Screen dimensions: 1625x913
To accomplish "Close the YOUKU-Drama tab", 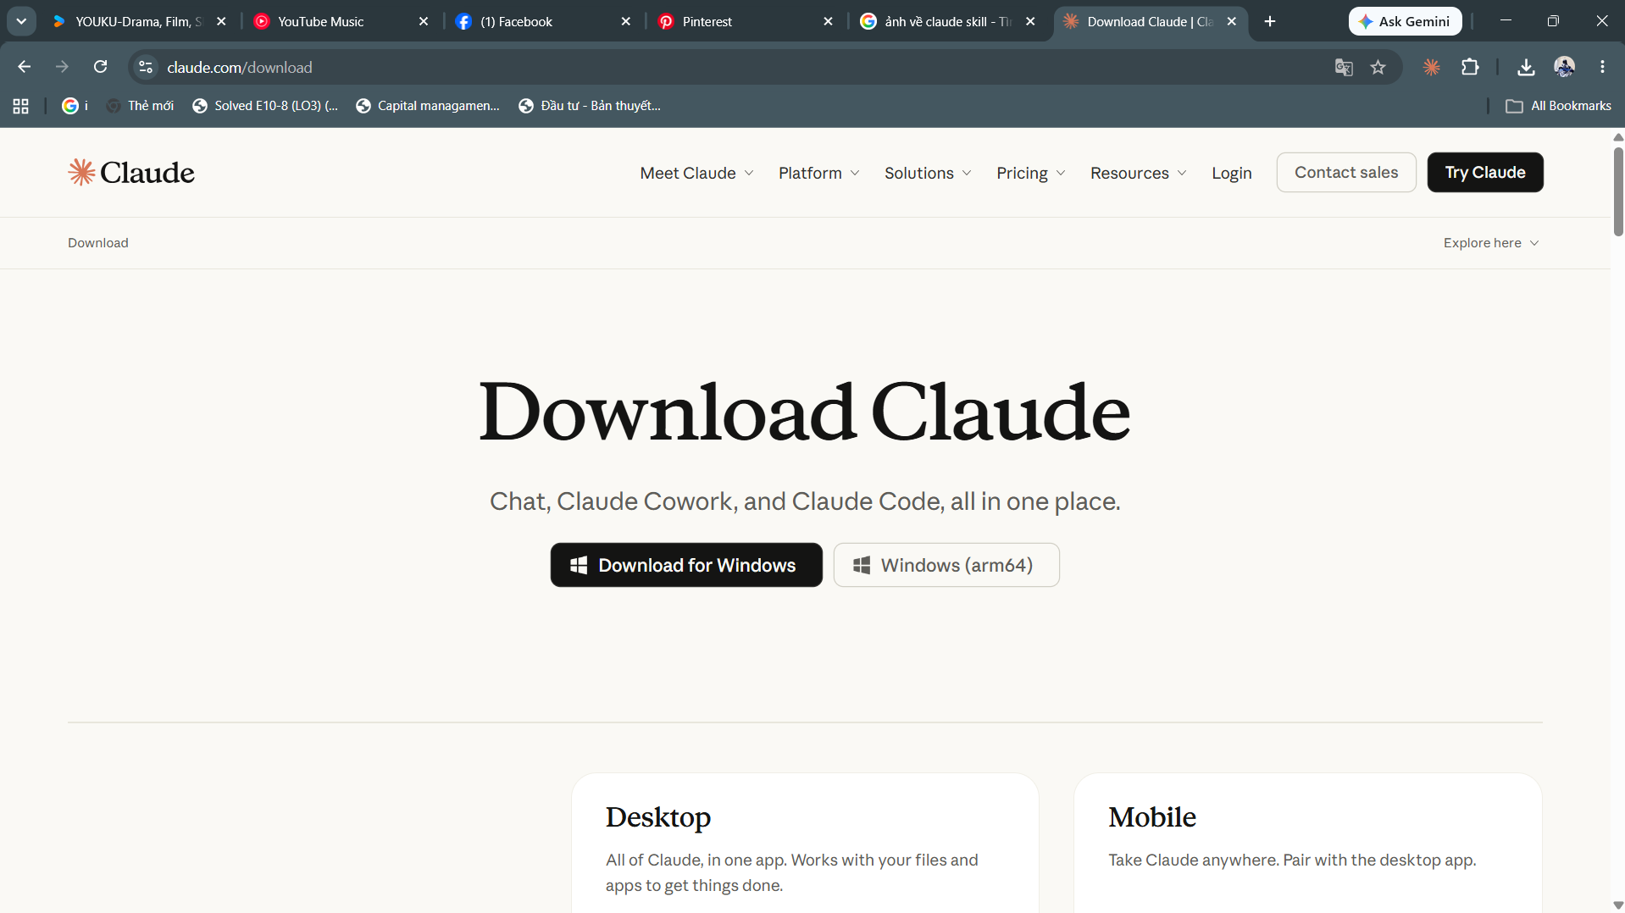I will 221,21.
